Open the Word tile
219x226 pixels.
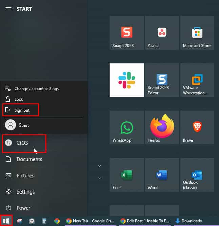click(x=162, y=175)
